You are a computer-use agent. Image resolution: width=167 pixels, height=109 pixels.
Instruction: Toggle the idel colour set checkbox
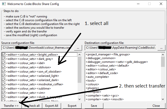pyautogui.click(x=4, y=63)
